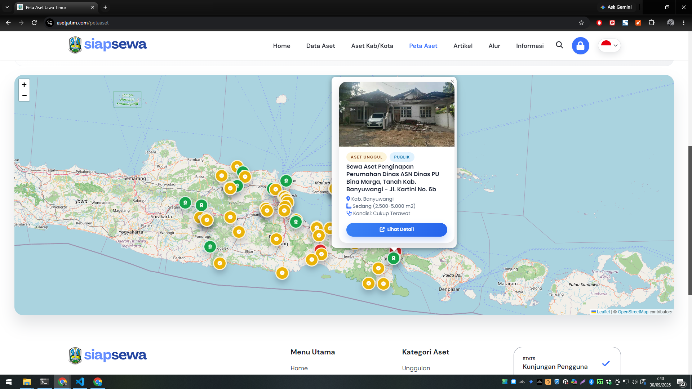The image size is (692, 389).
Task: Click footer Home link
Action: click(299, 368)
